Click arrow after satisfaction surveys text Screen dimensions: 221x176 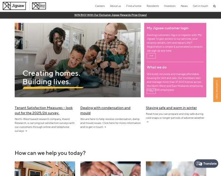pyautogui.click(x=26, y=131)
